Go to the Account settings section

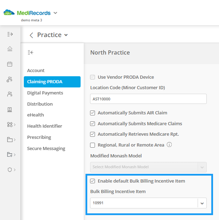pyautogui.click(x=36, y=70)
